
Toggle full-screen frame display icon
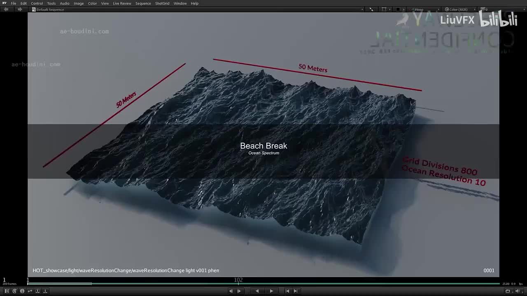tap(371, 9)
